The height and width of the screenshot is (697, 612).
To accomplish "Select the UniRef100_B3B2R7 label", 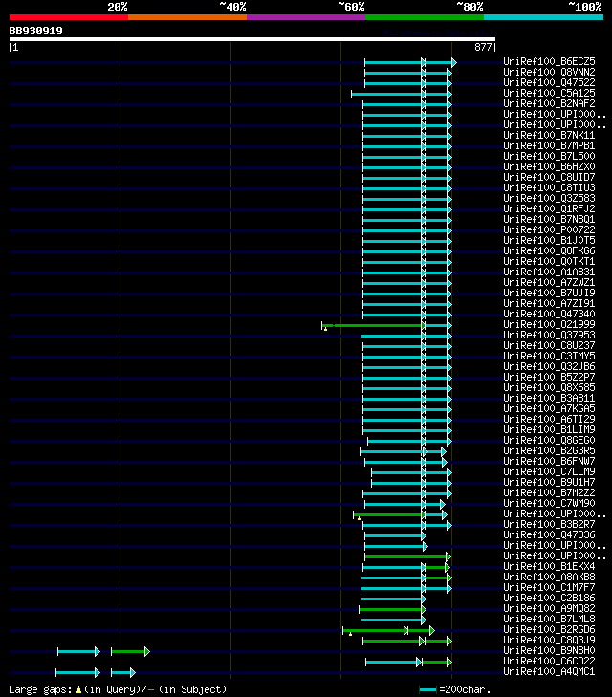I will (x=549, y=524).
